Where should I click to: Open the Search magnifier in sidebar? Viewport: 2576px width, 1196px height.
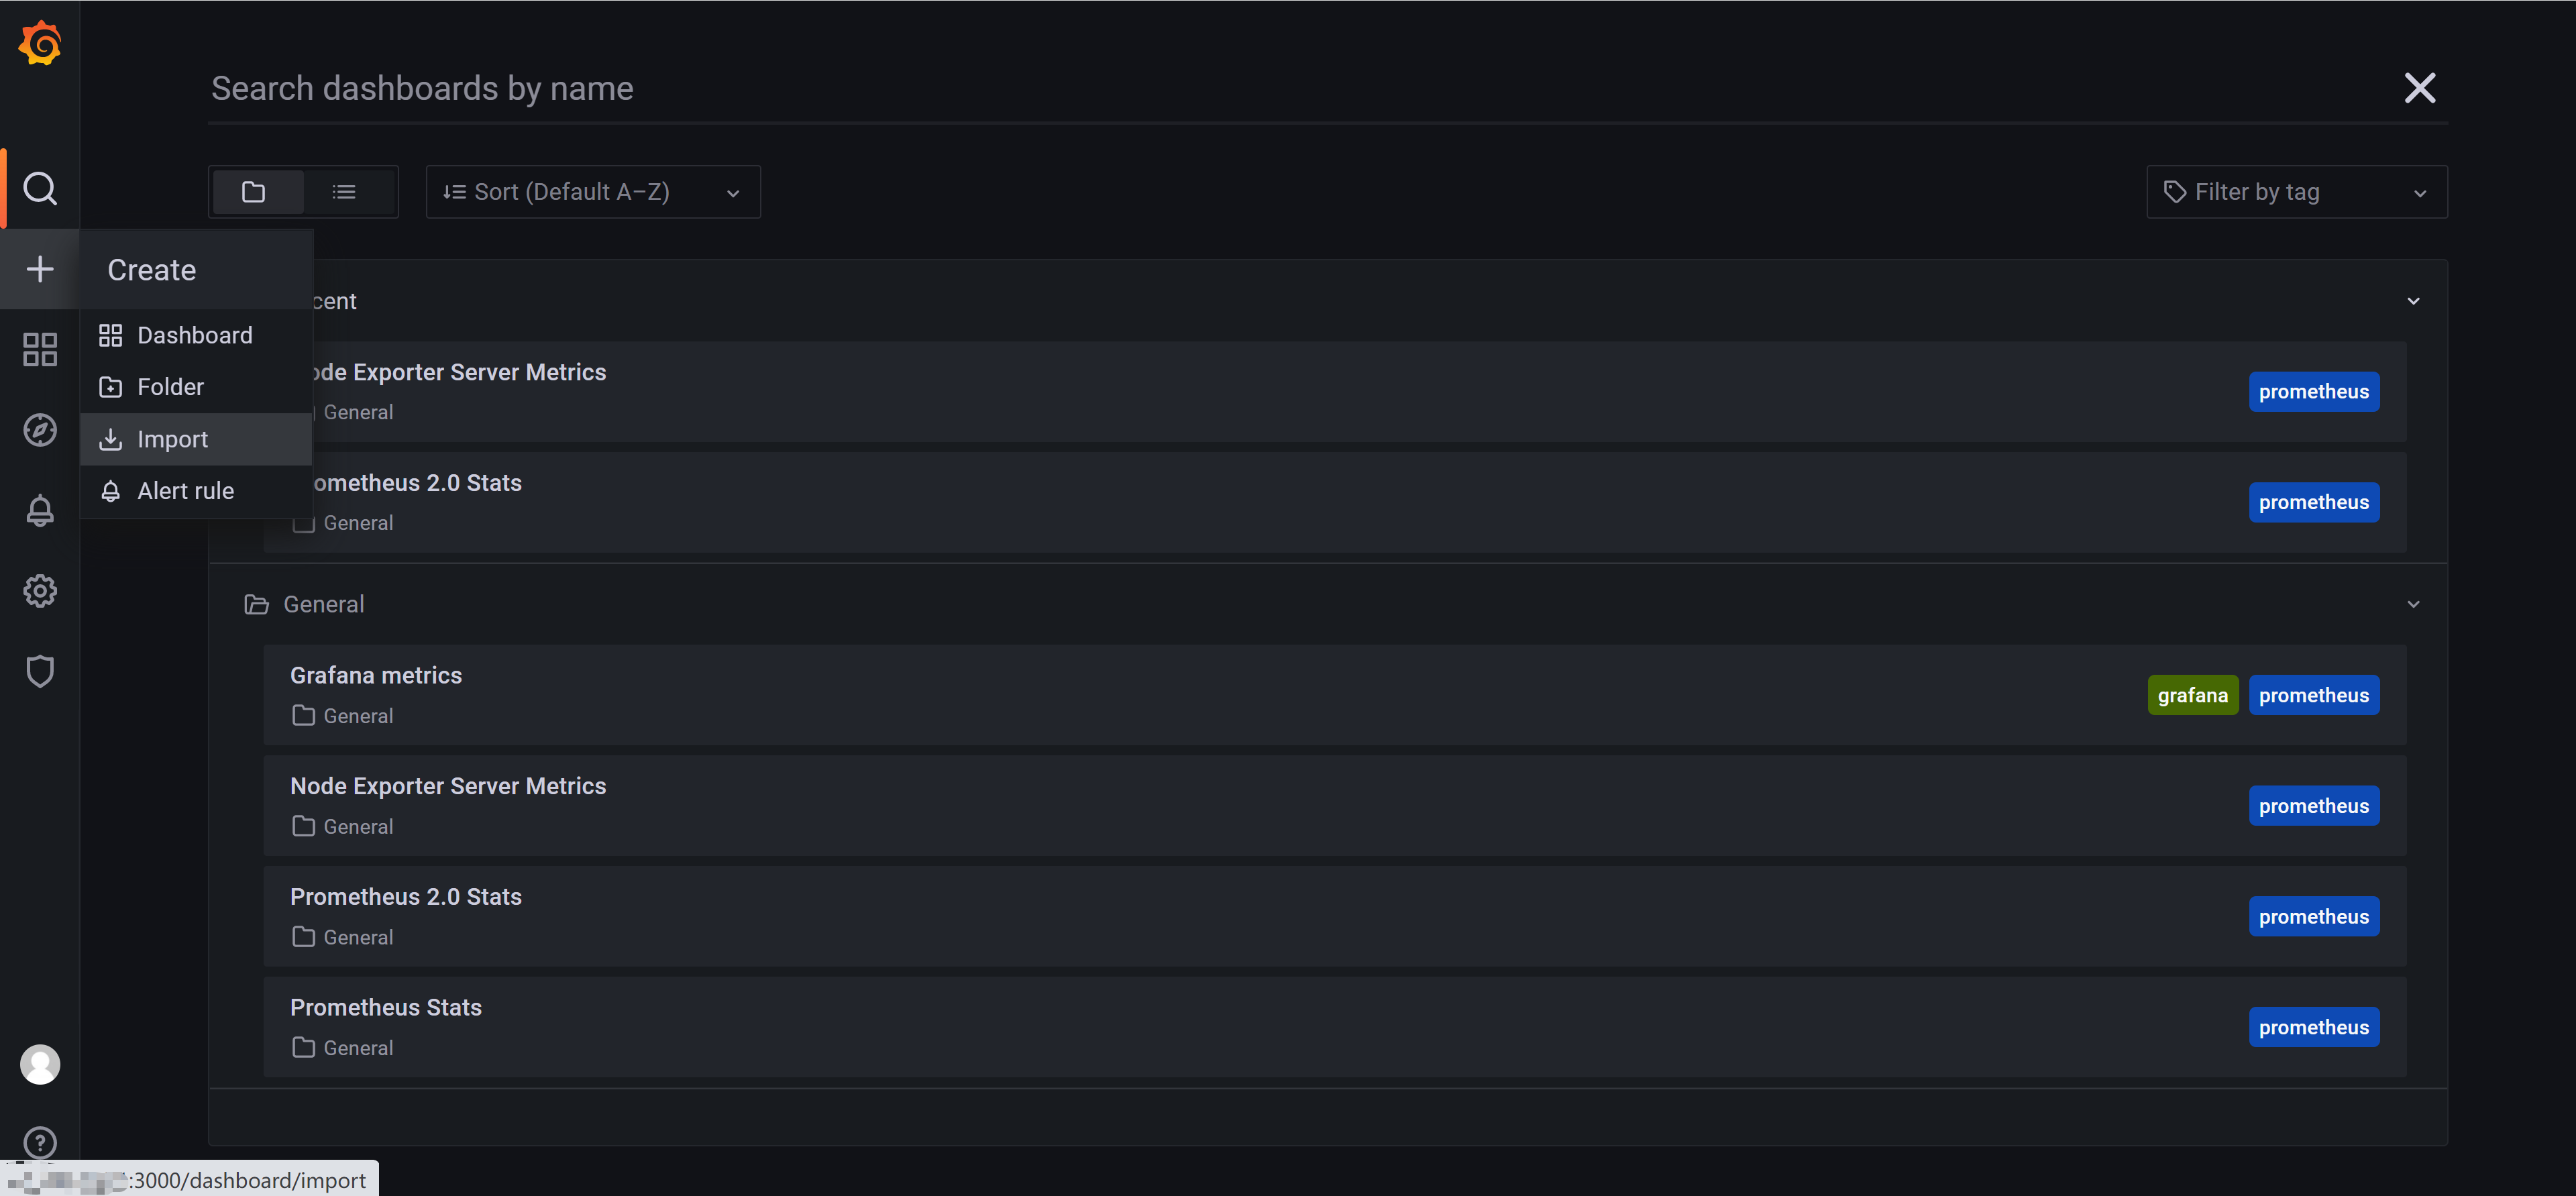tap(40, 188)
